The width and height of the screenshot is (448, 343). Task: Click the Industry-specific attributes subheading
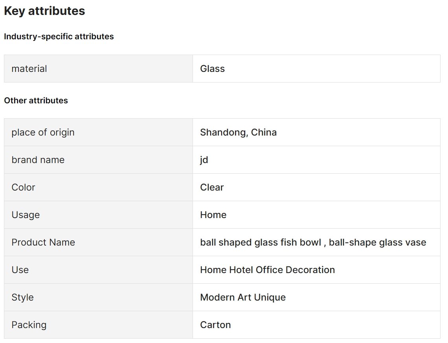pos(59,37)
